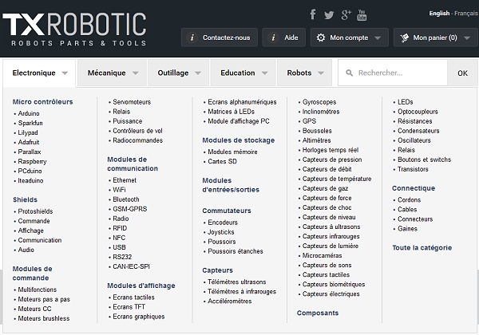Click the TX Robotic logo
This screenshot has width=479, height=335.
(74, 30)
